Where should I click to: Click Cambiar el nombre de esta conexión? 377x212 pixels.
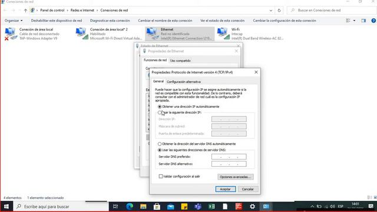(165, 21)
